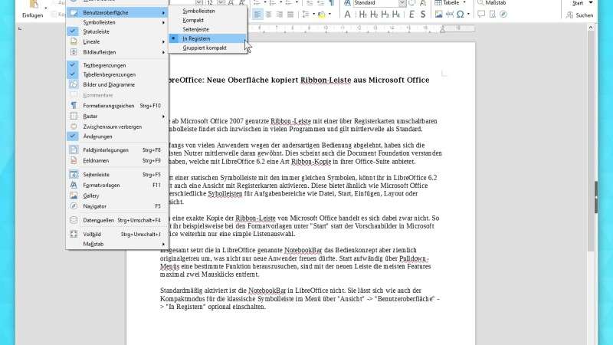Image resolution: width=613 pixels, height=345 pixels.
Task: Open Navigator from the menu
Action: 95,206
